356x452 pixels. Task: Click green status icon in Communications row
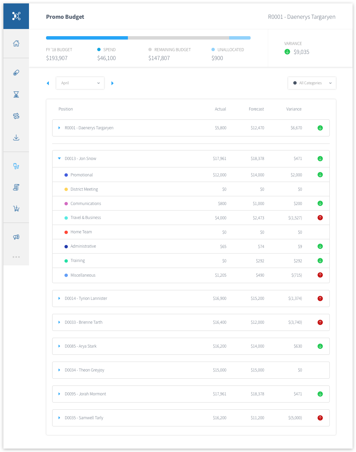(320, 203)
